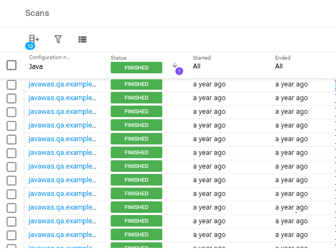Open the column chooser icon with badge 10
The height and width of the screenshot is (249, 336).
click(x=33, y=39)
